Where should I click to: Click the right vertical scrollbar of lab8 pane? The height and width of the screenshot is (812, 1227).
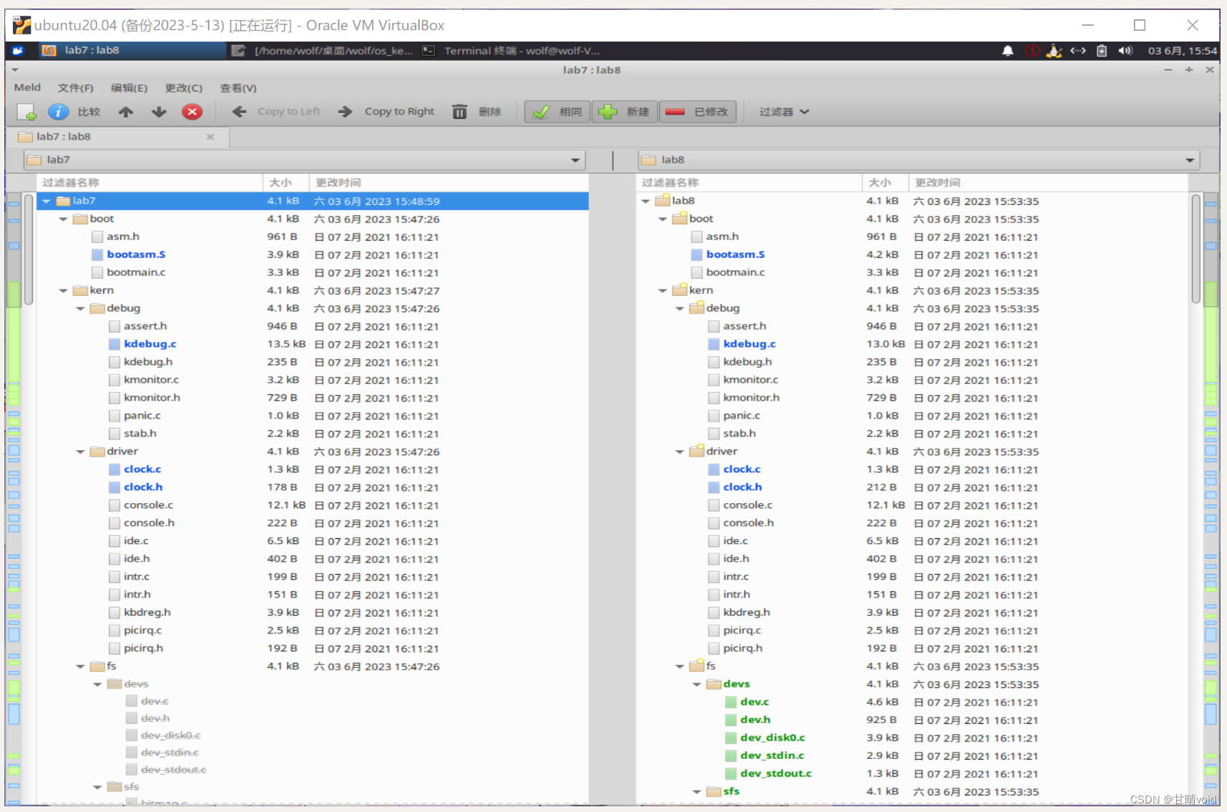coord(1197,244)
